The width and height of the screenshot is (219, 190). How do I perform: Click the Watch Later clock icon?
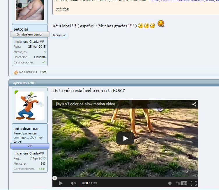pos(170,183)
